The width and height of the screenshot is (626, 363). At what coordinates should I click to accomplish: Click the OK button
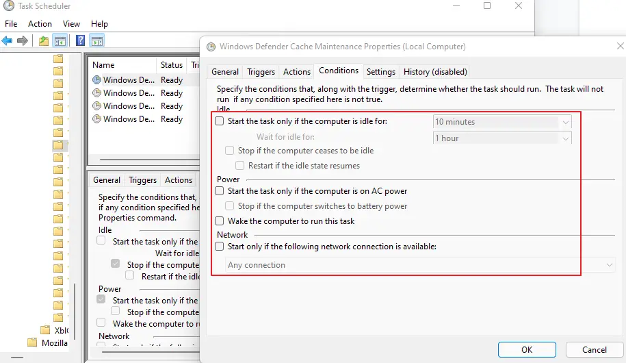click(x=527, y=349)
